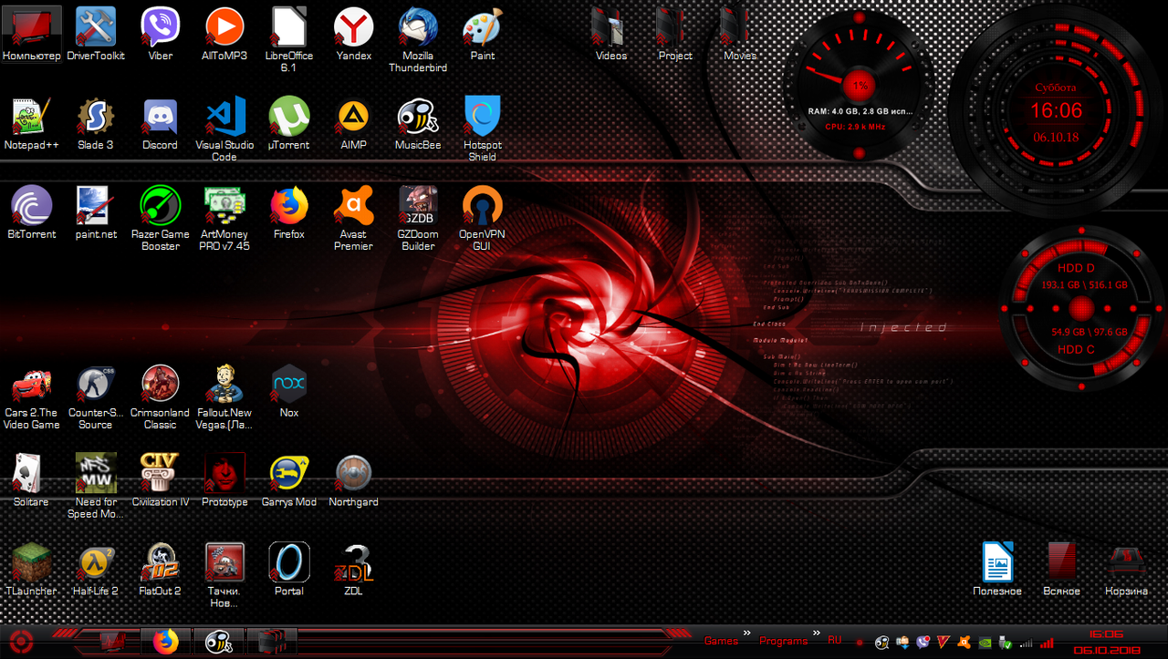Switch to MusicBee in the taskbar
This screenshot has height=659, width=1168.
point(218,643)
